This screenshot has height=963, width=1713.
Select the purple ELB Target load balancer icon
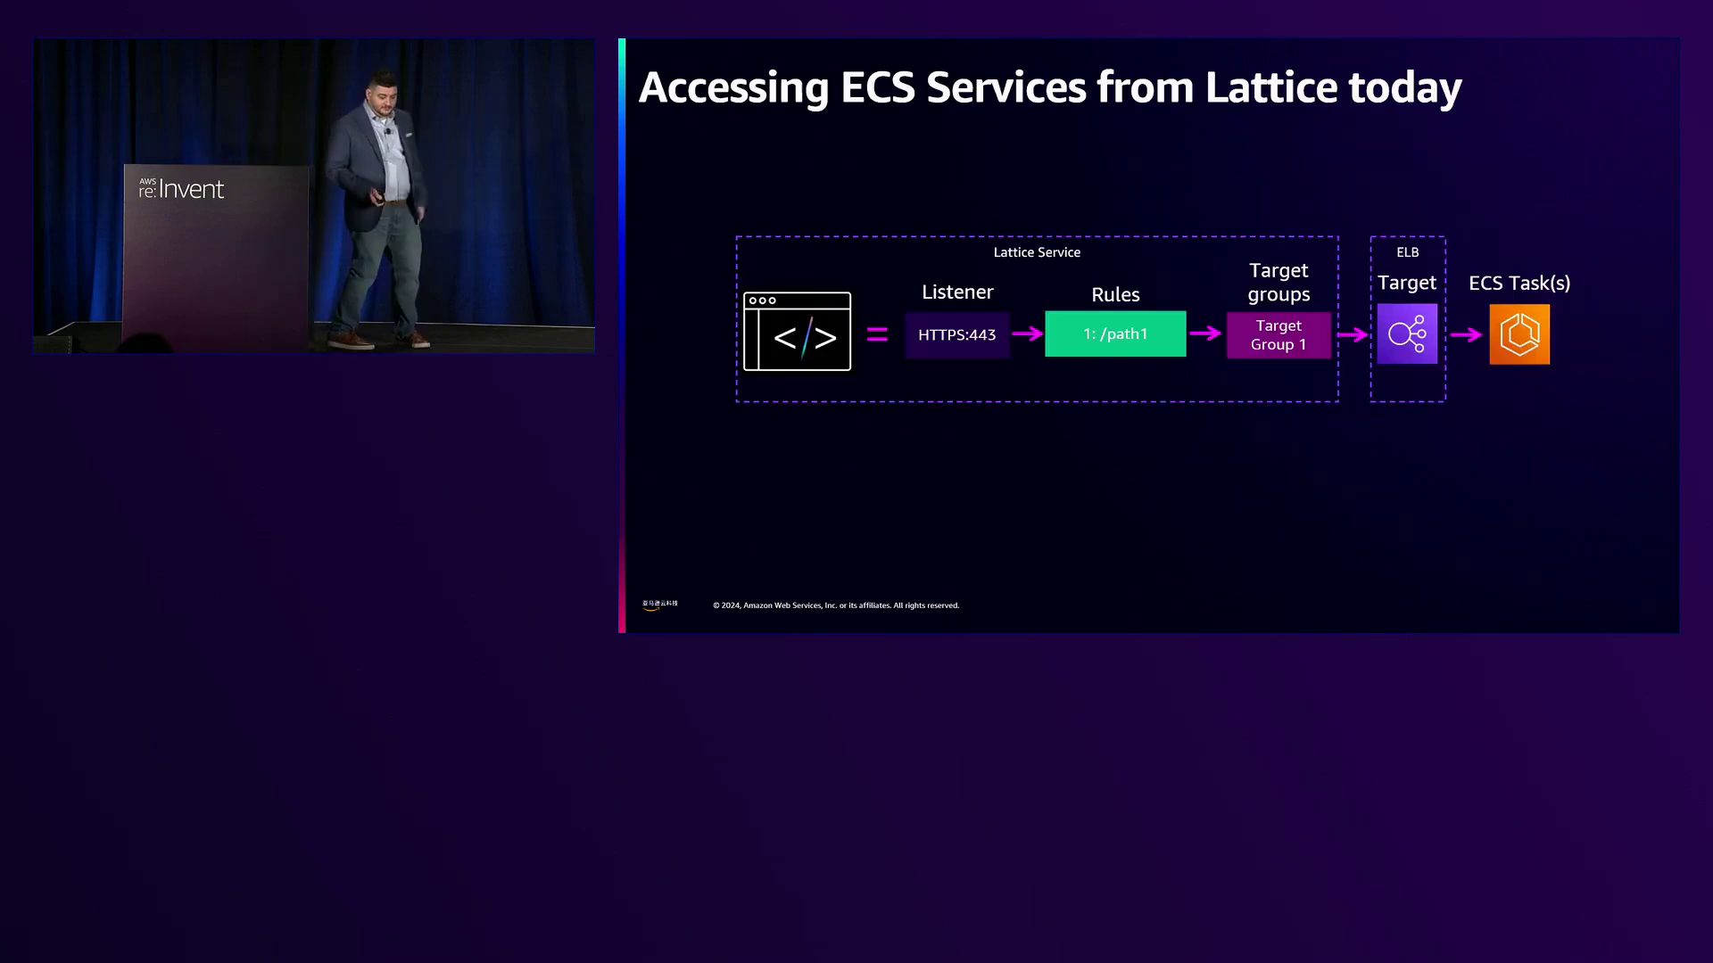pos(1407,333)
